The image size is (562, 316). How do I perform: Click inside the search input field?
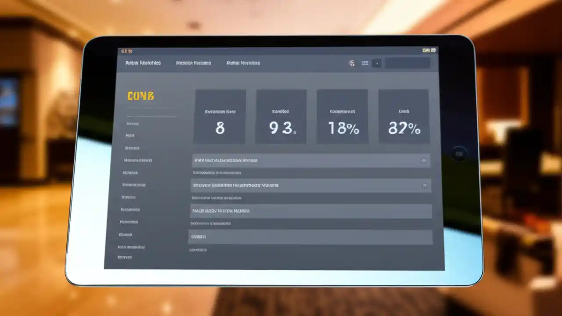coord(407,63)
